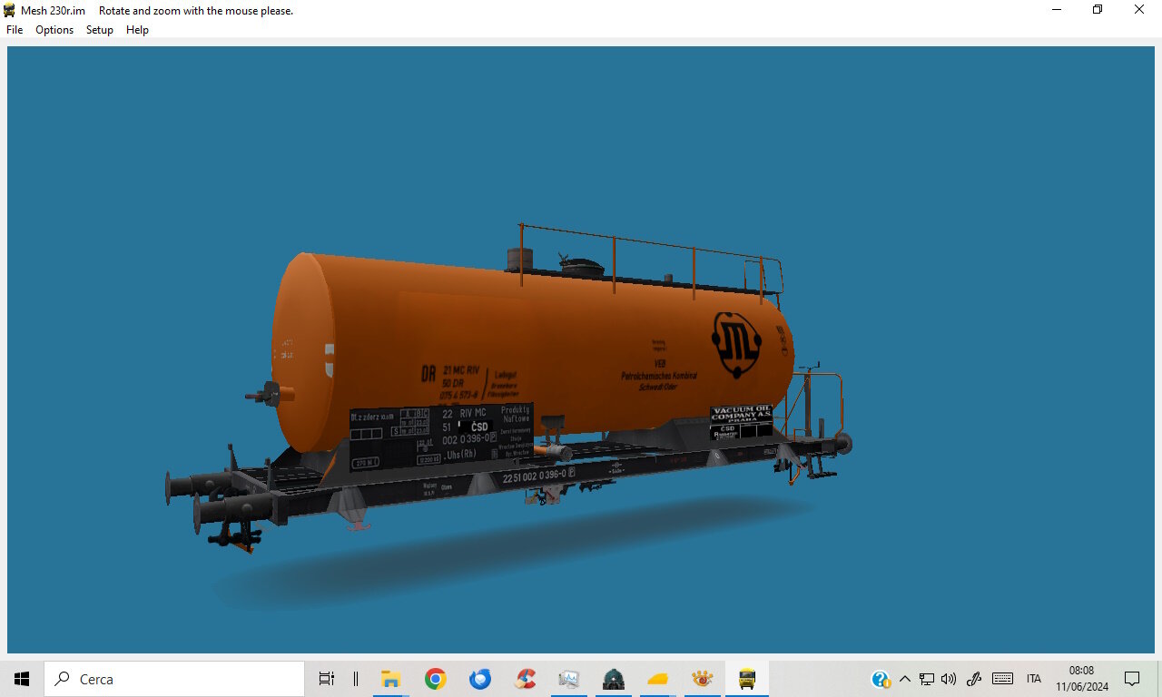Viewport: 1162px width, 697px height.
Task: Click the orange tank wagon 3D model
Action: point(508,390)
